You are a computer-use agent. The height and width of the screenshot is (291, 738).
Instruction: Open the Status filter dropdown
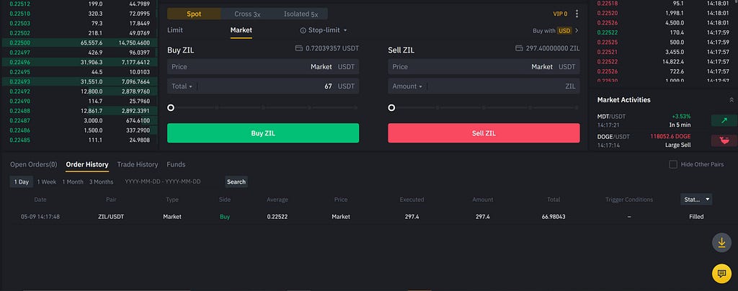(x=696, y=200)
